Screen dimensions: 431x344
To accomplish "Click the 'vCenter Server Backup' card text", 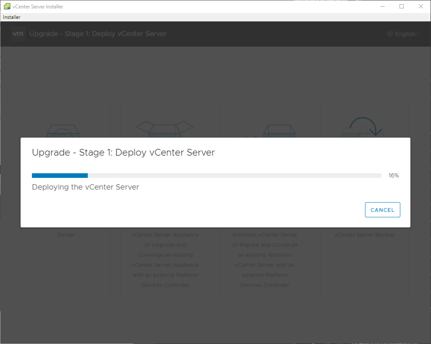I will 364,235.
